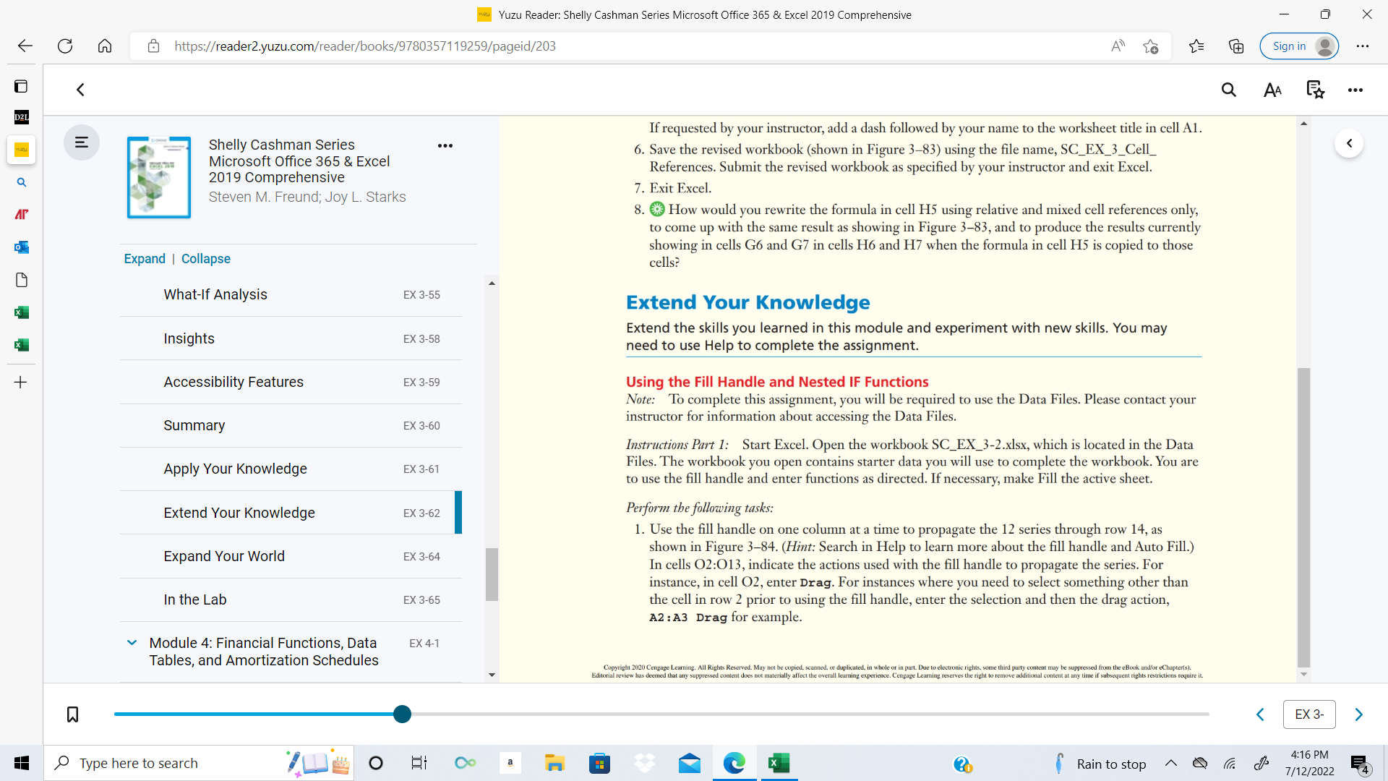Click Windows taskbar search box
This screenshot has width=1388, height=781.
tap(199, 763)
